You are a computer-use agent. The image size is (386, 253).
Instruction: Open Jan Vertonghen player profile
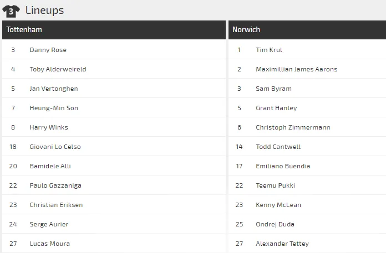54,89
